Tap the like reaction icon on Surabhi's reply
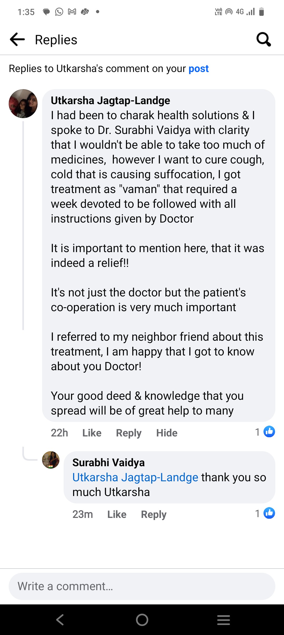284x635 pixels. [269, 513]
